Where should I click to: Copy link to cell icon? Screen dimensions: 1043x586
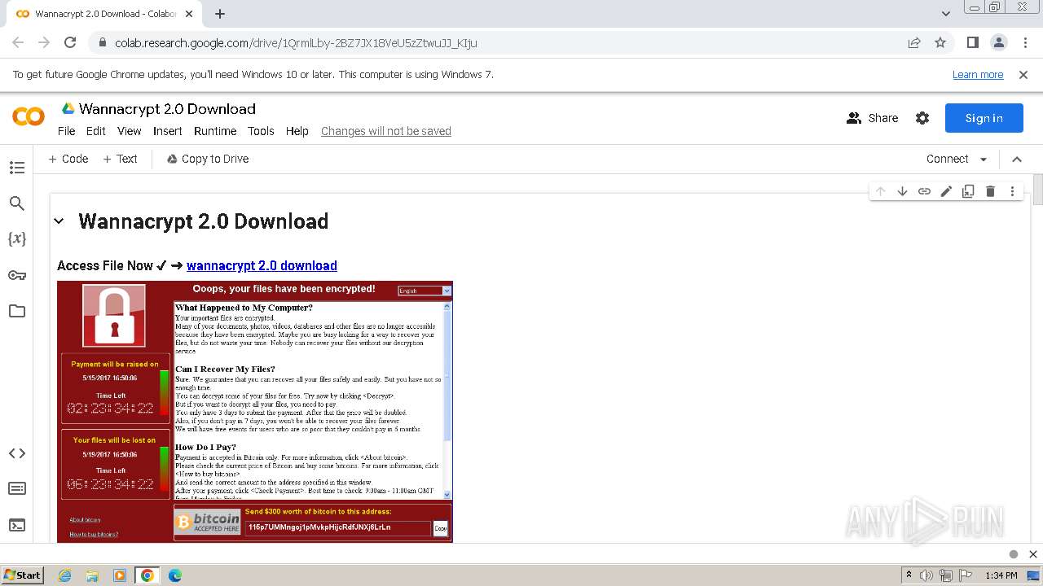(x=924, y=191)
